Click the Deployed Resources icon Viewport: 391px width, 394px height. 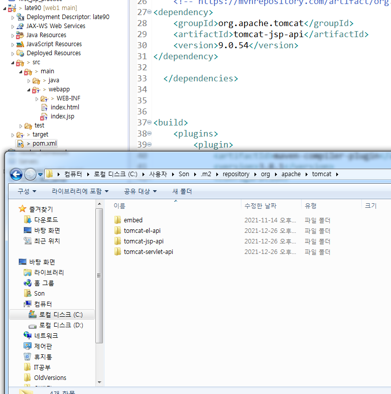coord(20,53)
